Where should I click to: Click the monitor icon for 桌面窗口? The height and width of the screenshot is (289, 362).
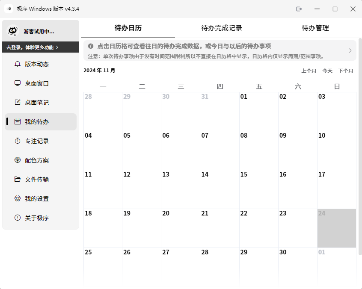[18, 83]
